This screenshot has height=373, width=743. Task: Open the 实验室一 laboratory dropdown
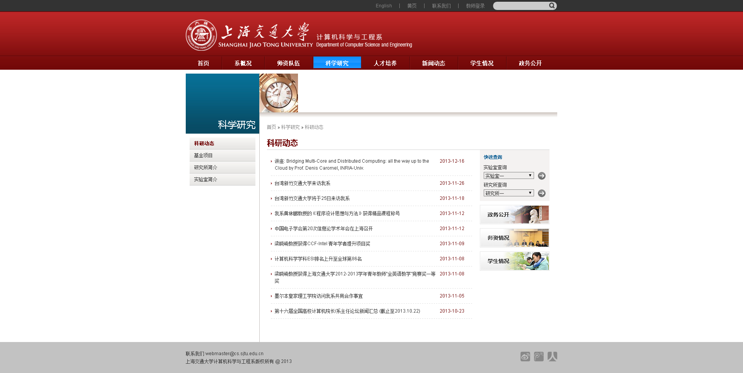(508, 176)
